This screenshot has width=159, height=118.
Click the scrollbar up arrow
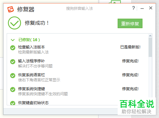150,36
